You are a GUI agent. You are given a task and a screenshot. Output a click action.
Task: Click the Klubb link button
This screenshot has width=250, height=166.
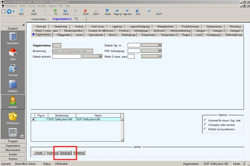pyautogui.click(x=39, y=153)
